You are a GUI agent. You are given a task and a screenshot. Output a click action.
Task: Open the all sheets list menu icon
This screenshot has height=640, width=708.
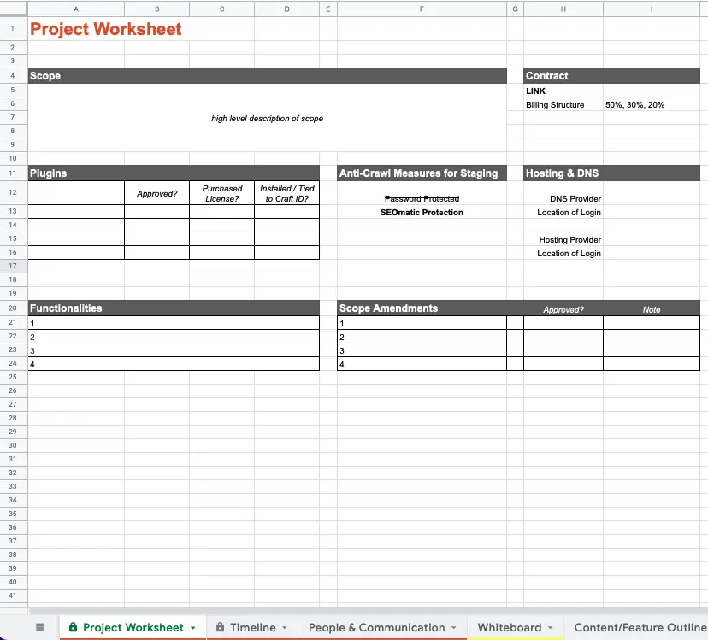[x=39, y=627]
